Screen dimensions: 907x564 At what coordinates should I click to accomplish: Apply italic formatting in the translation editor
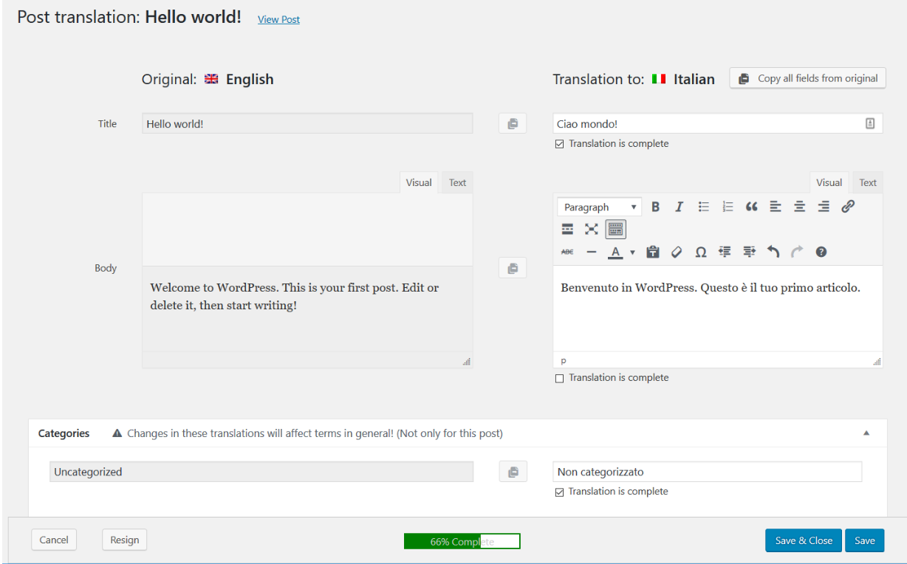tap(679, 207)
